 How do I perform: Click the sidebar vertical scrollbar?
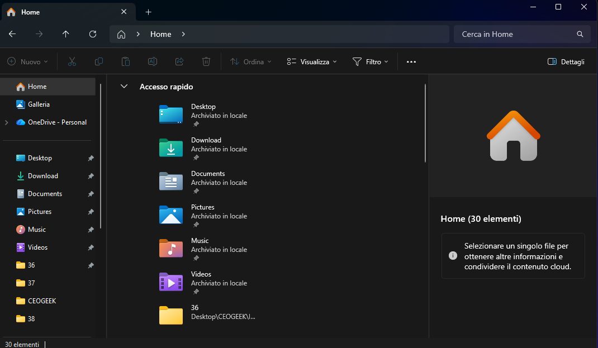[101, 156]
